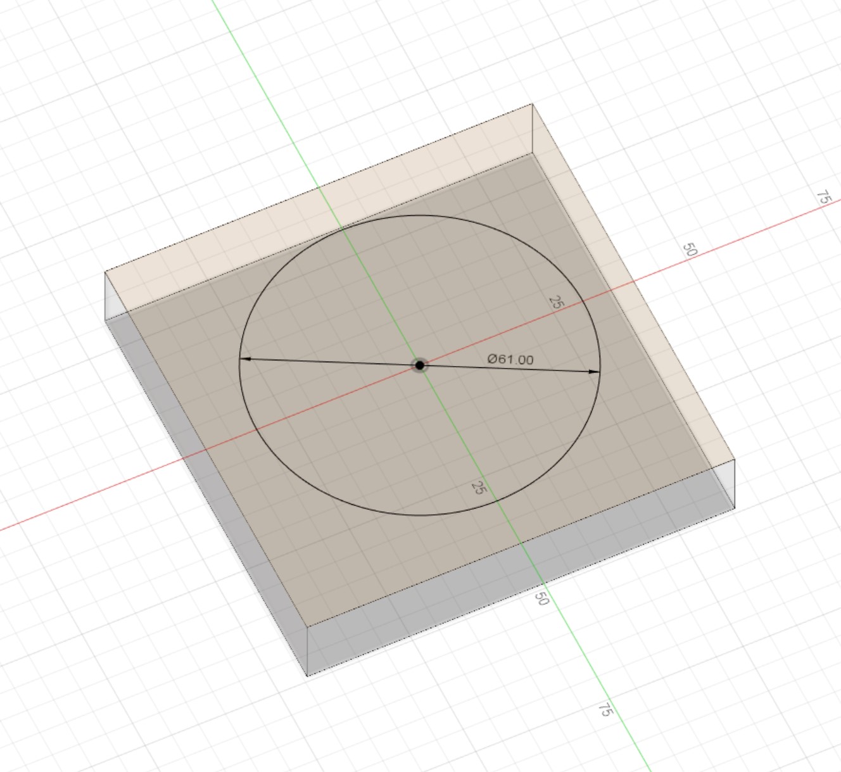The image size is (841, 772).
Task: Click the 50 grid label on red axis
Action: point(690,250)
